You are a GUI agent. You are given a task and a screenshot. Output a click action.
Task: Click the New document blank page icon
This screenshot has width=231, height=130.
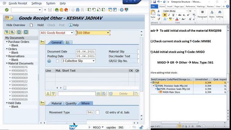[31, 25]
